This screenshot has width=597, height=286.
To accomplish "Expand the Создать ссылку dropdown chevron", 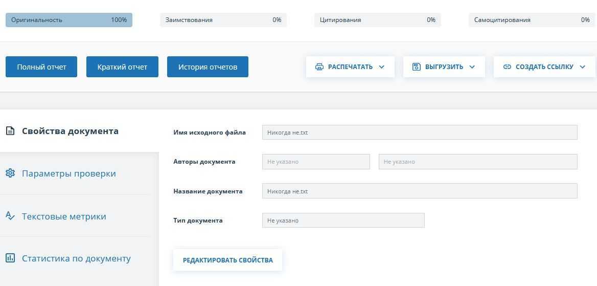I will click(583, 67).
